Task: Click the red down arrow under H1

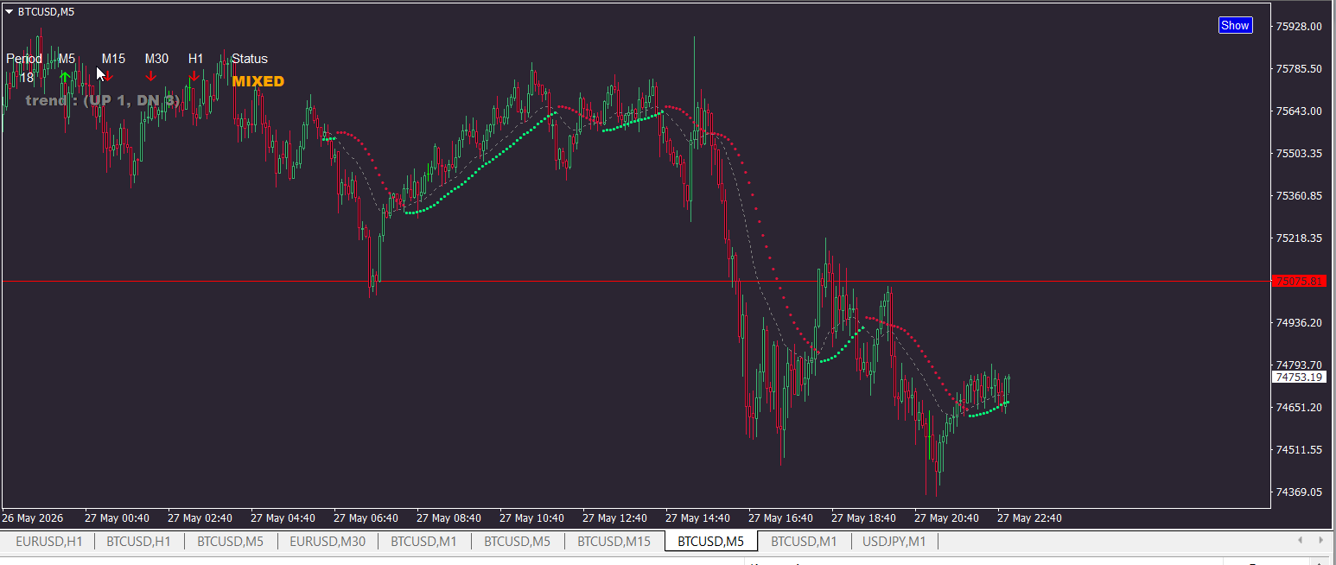Action: 194,77
